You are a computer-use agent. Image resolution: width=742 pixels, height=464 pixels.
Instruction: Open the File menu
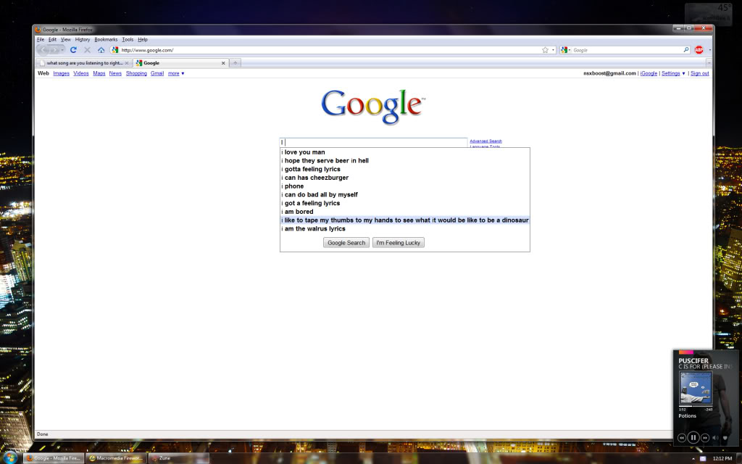point(41,39)
